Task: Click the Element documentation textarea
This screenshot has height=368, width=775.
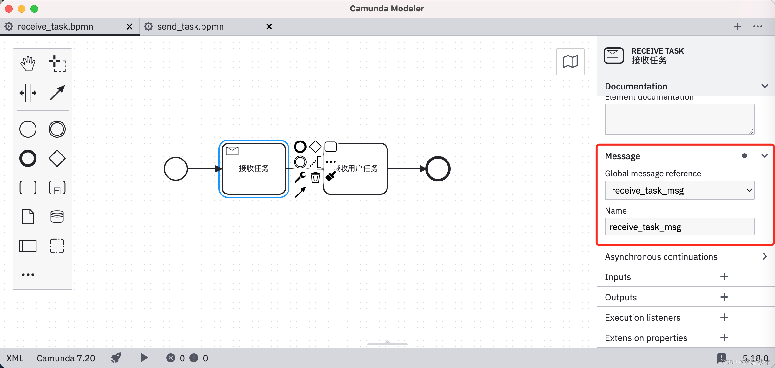Action: pyautogui.click(x=679, y=119)
